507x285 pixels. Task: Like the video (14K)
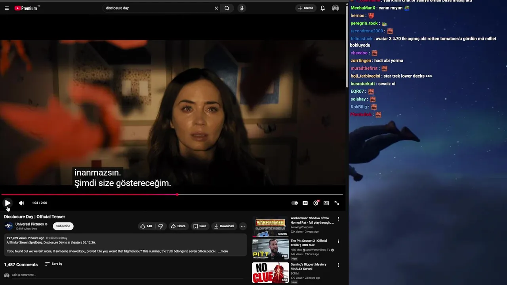coord(146,226)
